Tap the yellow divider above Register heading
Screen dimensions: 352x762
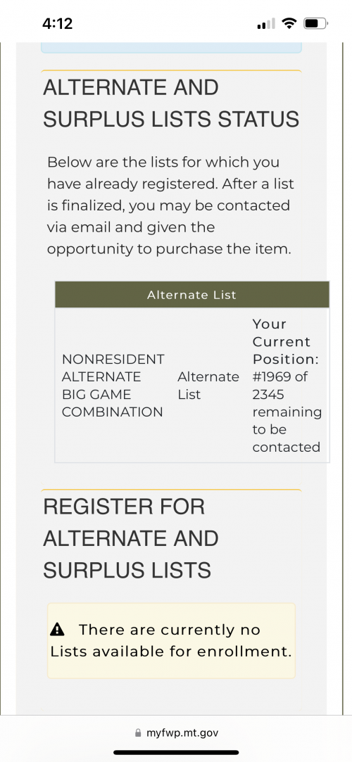[x=171, y=490]
